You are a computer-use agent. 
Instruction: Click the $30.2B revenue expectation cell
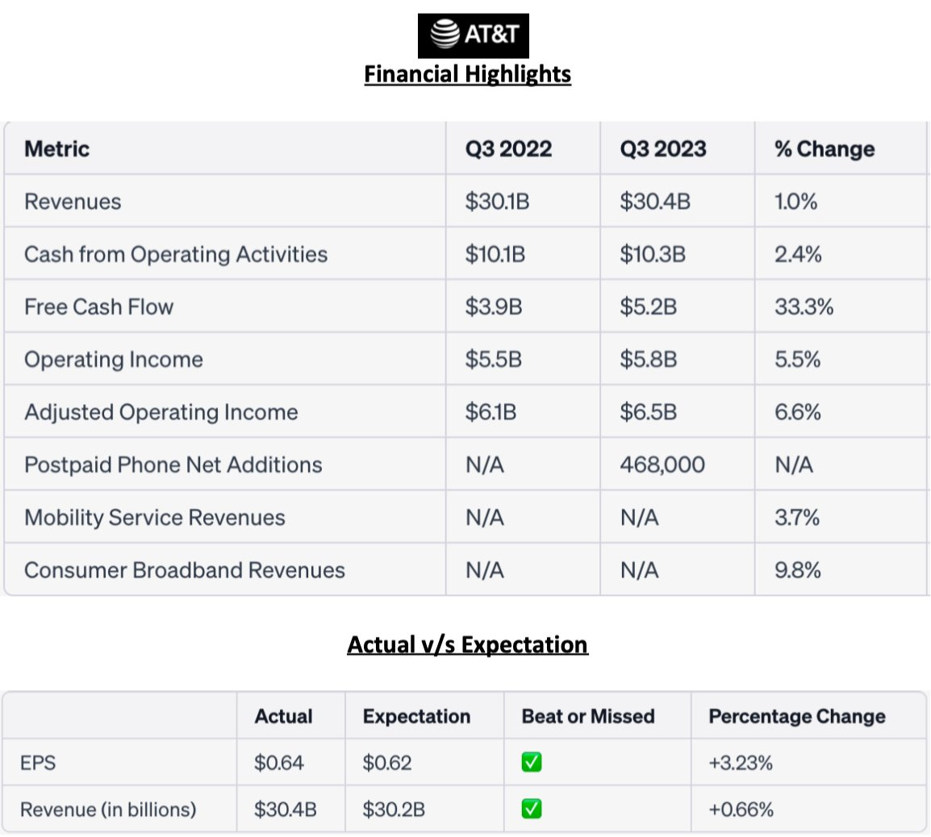[393, 810]
